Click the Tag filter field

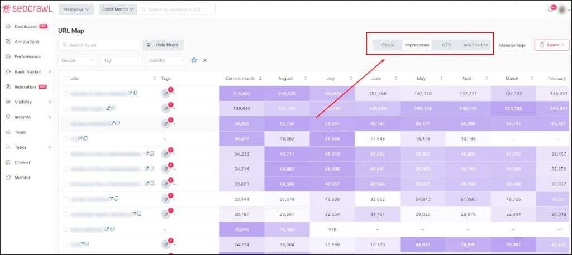click(121, 60)
